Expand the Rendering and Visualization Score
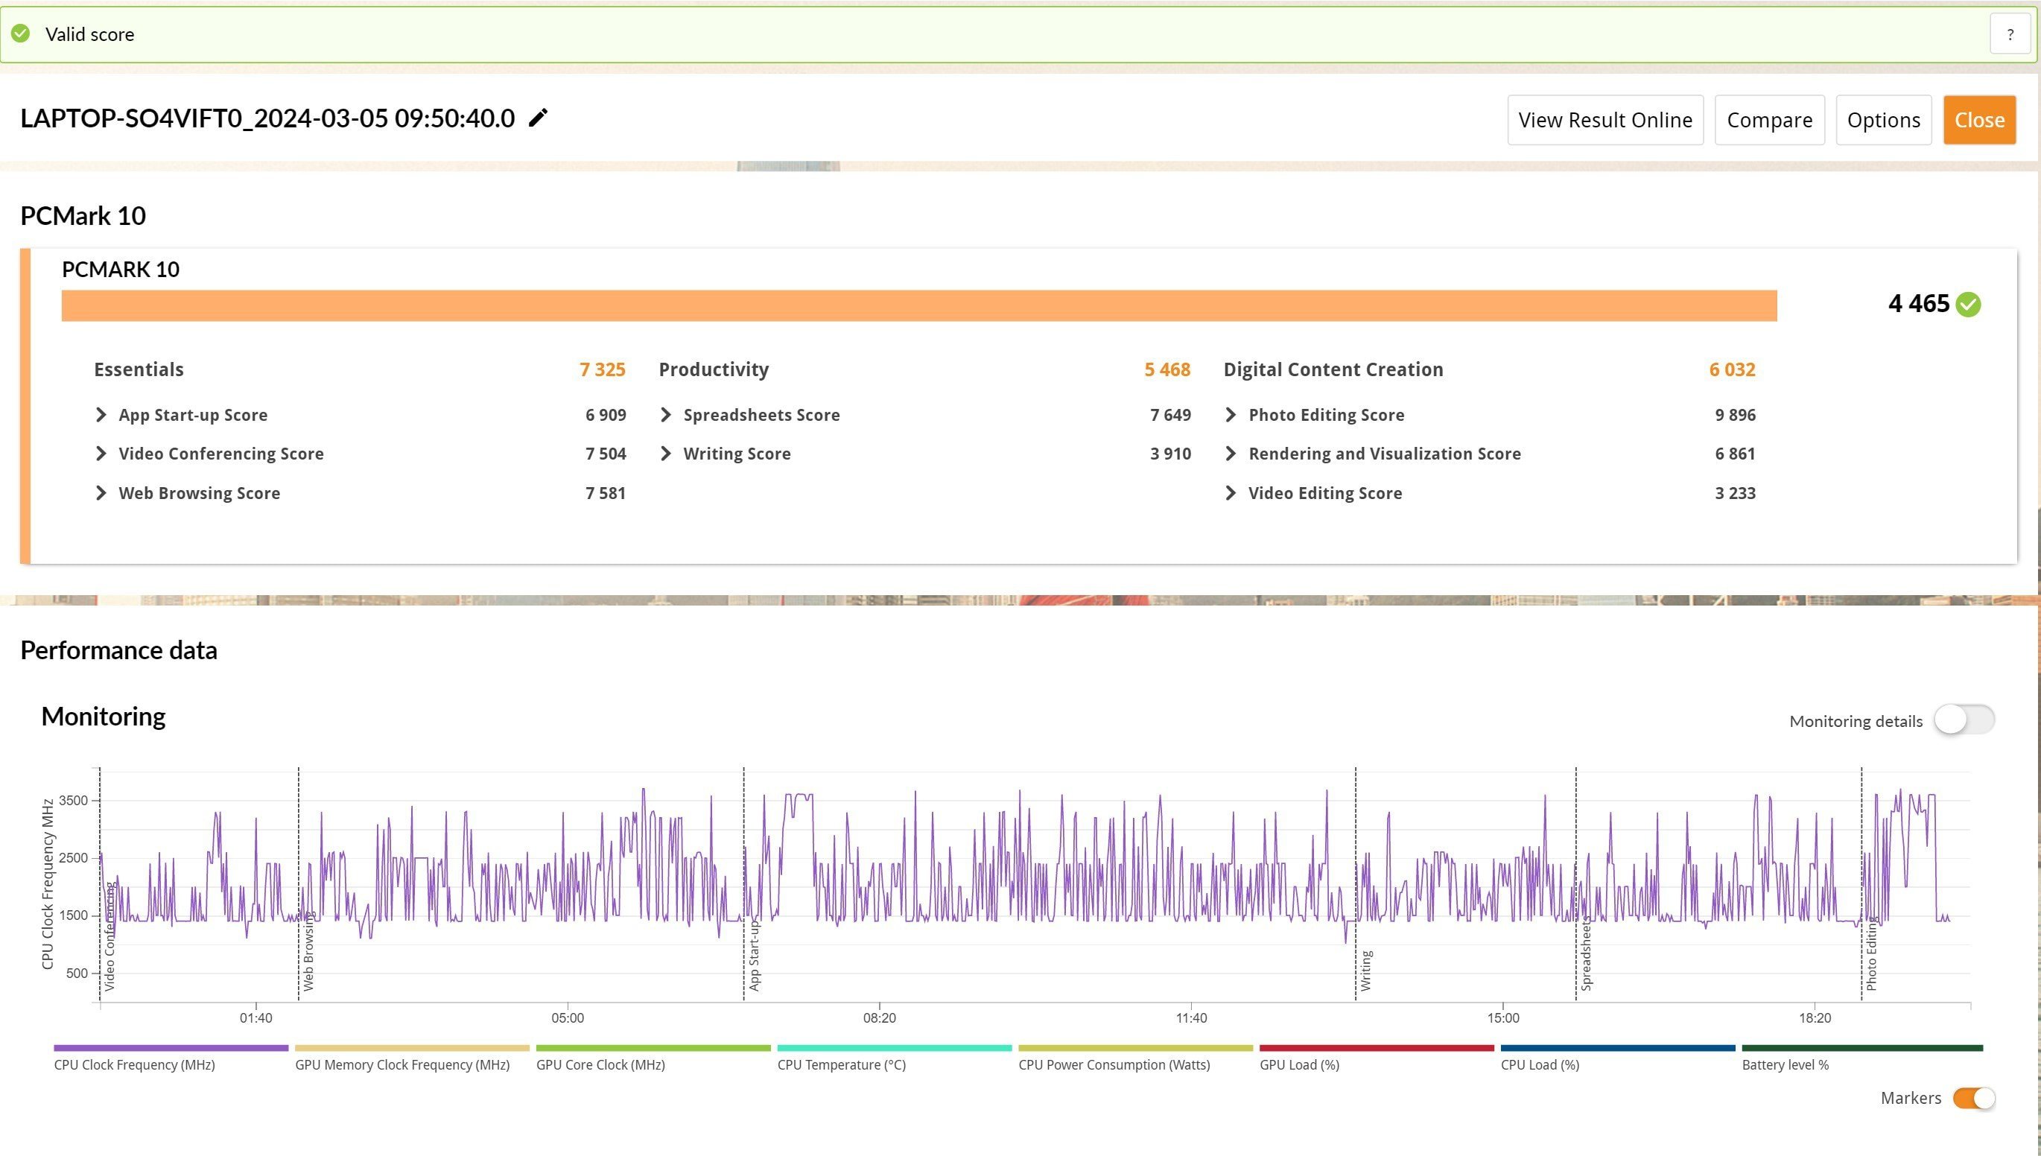Viewport: 2041px width, 1156px height. click(x=1232, y=454)
